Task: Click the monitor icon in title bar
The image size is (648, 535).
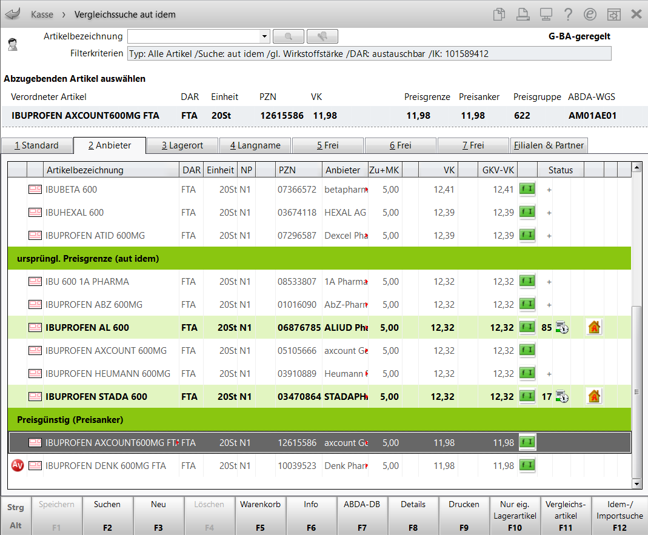Action: click(546, 14)
